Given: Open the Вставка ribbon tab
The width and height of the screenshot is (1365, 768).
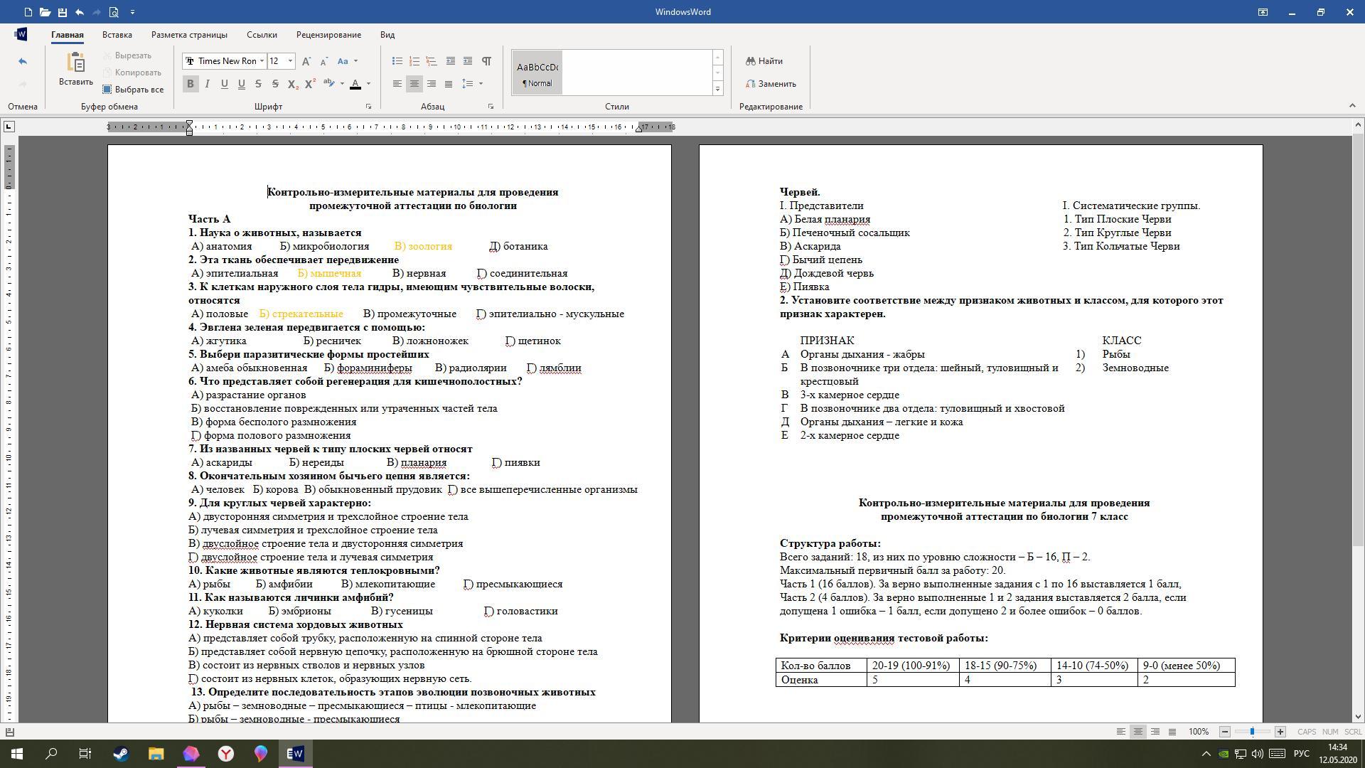Looking at the screenshot, I should [x=117, y=34].
